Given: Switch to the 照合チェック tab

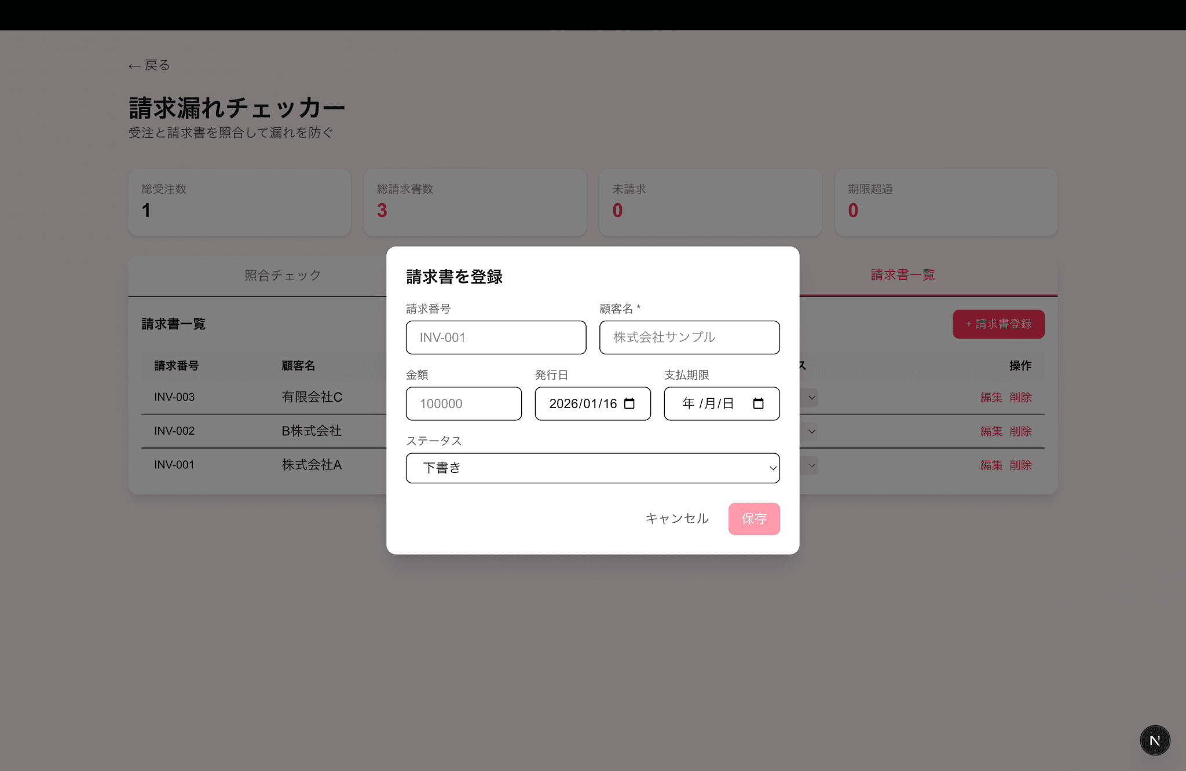Looking at the screenshot, I should click(283, 276).
